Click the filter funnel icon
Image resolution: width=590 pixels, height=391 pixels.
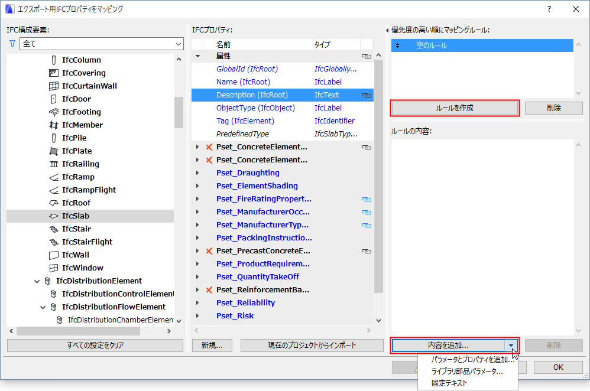12,44
